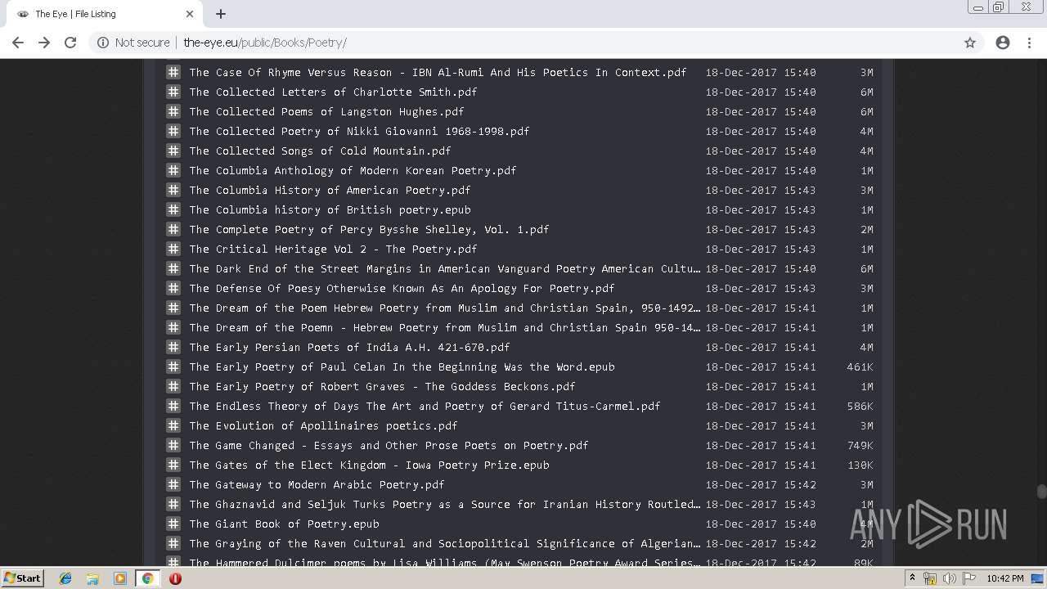Click file icon beside Evolution of Apollinaires poetics
Image resolution: width=1047 pixels, height=589 pixels.
click(x=173, y=425)
